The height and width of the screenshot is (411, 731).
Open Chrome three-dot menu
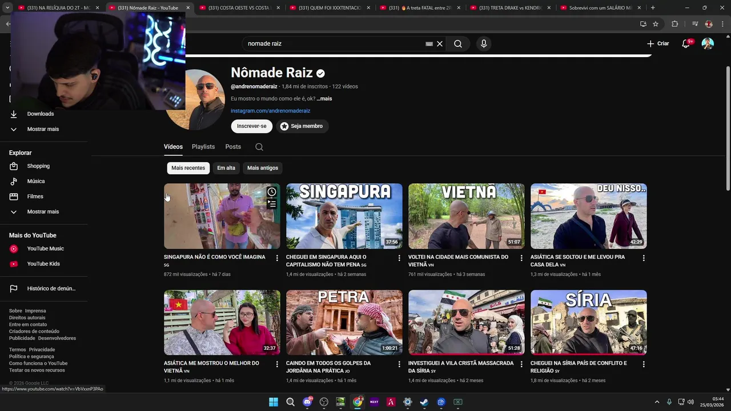[722, 24]
